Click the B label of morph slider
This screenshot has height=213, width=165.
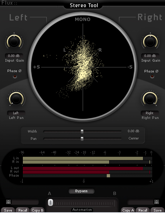(x=115, y=194)
